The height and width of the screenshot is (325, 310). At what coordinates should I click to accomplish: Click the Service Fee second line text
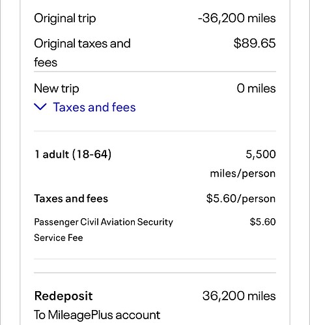click(x=59, y=238)
